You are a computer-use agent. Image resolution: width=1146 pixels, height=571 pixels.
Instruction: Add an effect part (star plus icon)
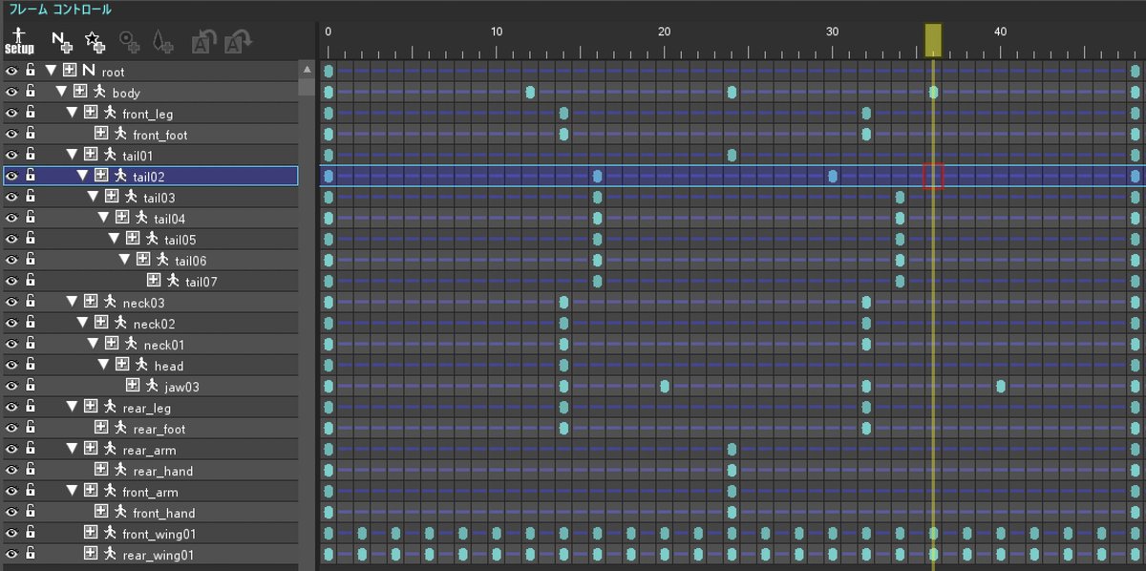[x=95, y=41]
